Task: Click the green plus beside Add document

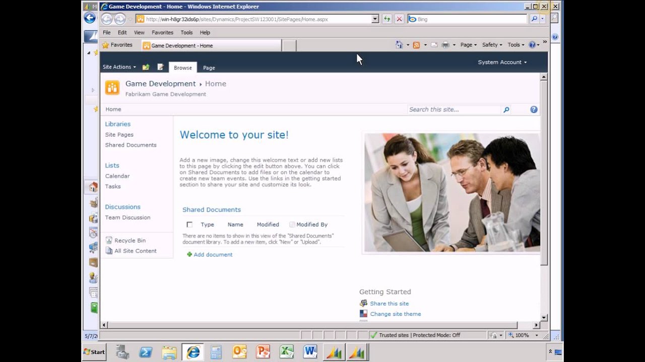Action: click(189, 254)
